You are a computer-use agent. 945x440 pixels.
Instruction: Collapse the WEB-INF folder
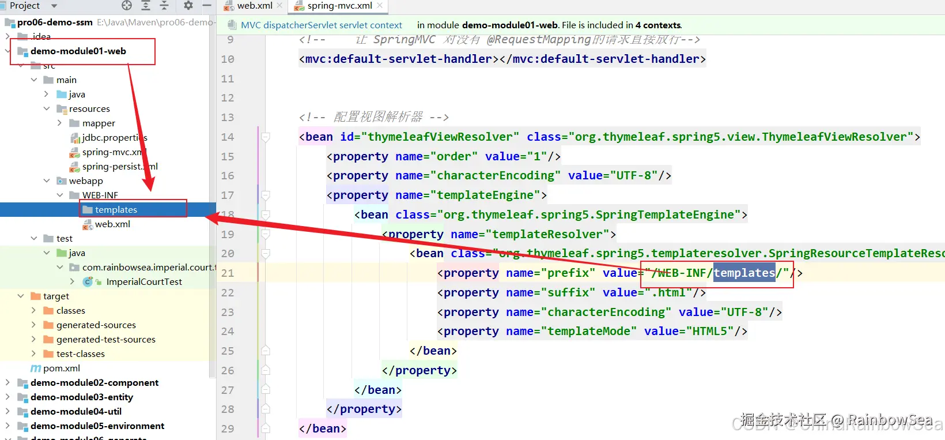(59, 195)
